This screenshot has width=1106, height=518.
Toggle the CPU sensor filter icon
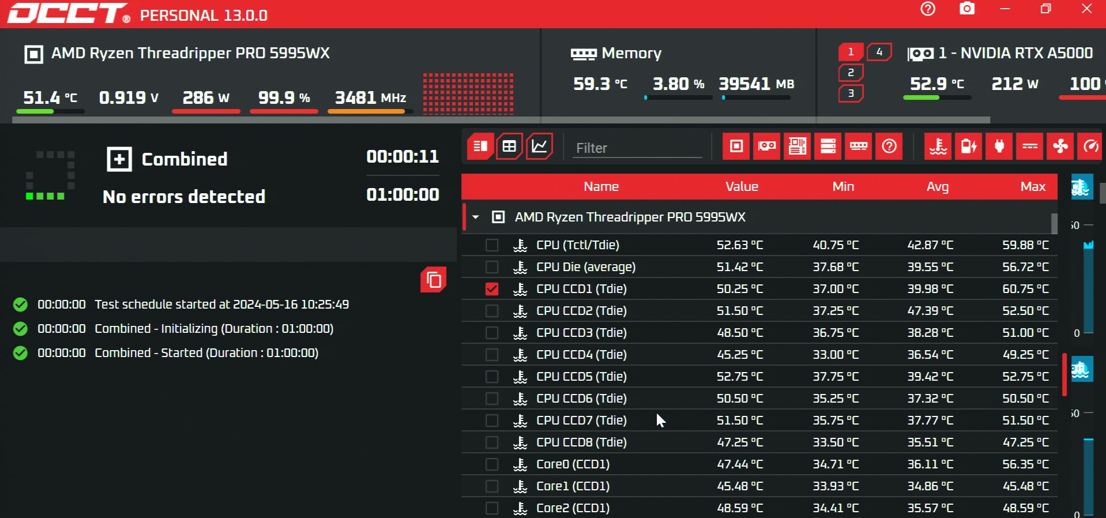[x=736, y=147]
